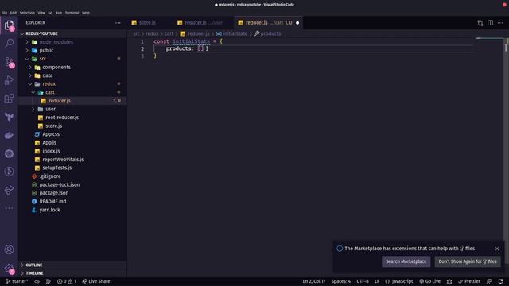Open App.css file
Screen dimensions: 509x286
[51, 134]
